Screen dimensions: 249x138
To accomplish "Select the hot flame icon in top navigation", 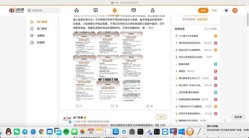I will 114,10.
